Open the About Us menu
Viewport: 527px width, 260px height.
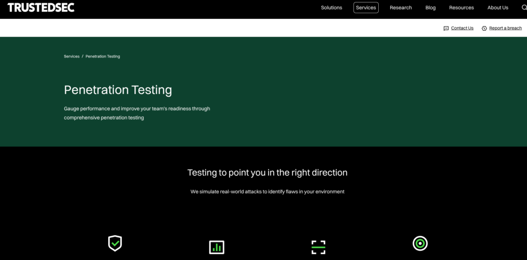(x=498, y=7)
